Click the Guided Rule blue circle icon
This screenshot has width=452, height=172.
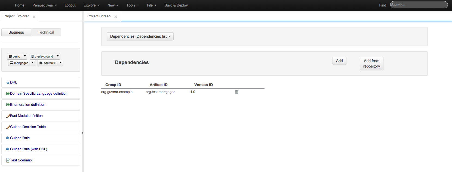click(x=7, y=138)
